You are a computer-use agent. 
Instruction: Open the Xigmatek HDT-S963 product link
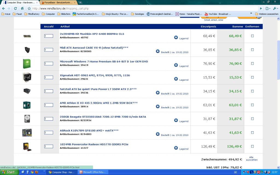95,75
